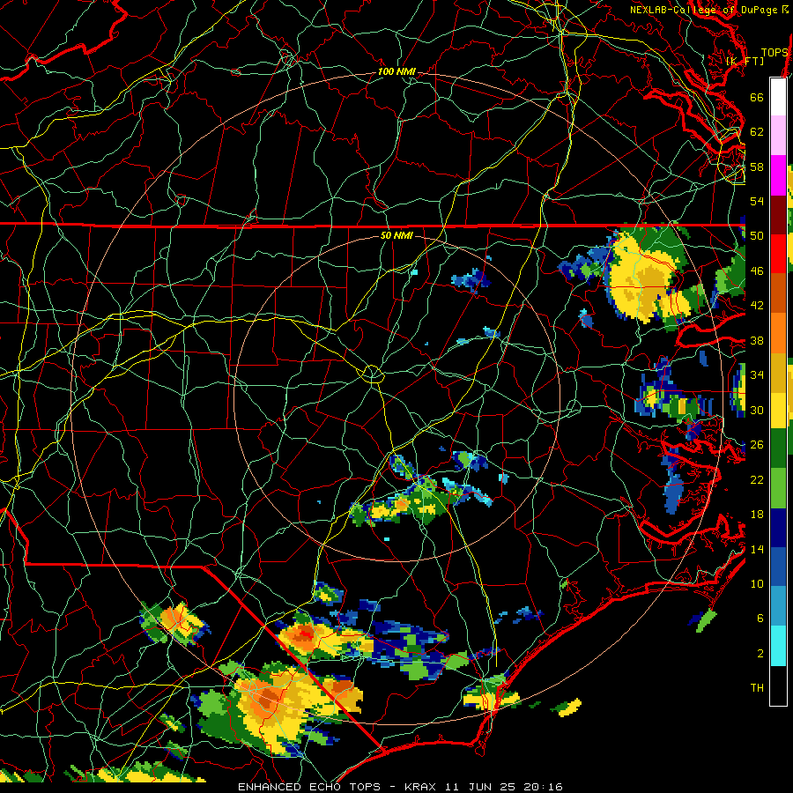Click the navy legend color band
The height and width of the screenshot is (793, 793).
[x=778, y=528]
